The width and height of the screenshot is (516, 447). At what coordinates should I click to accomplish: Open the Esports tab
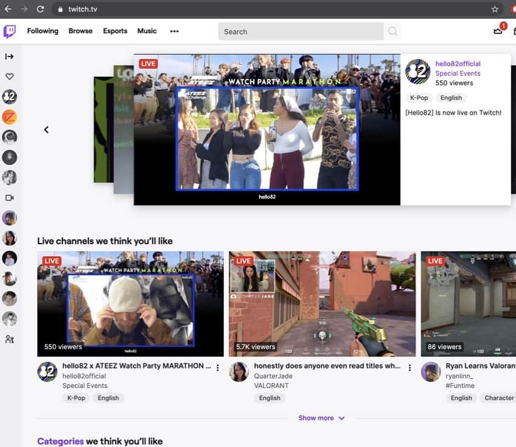tap(115, 31)
